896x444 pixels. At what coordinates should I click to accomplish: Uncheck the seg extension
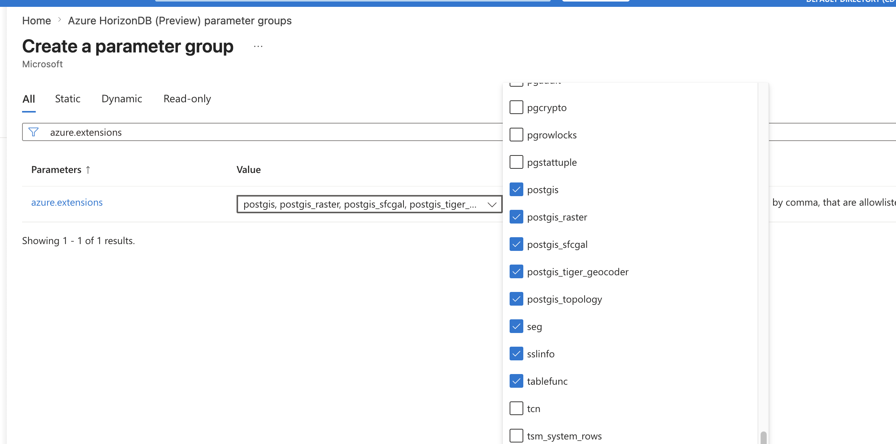tap(516, 326)
